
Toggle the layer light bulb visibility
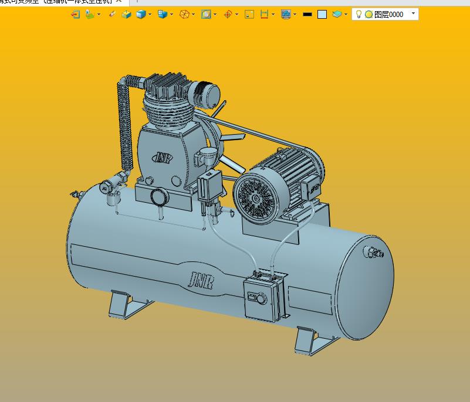point(359,14)
